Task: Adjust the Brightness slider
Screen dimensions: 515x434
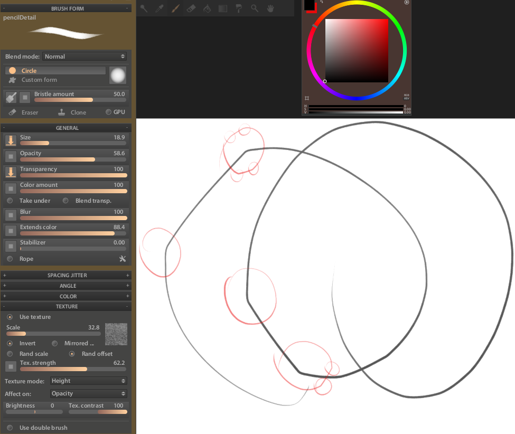Action: (x=34, y=412)
